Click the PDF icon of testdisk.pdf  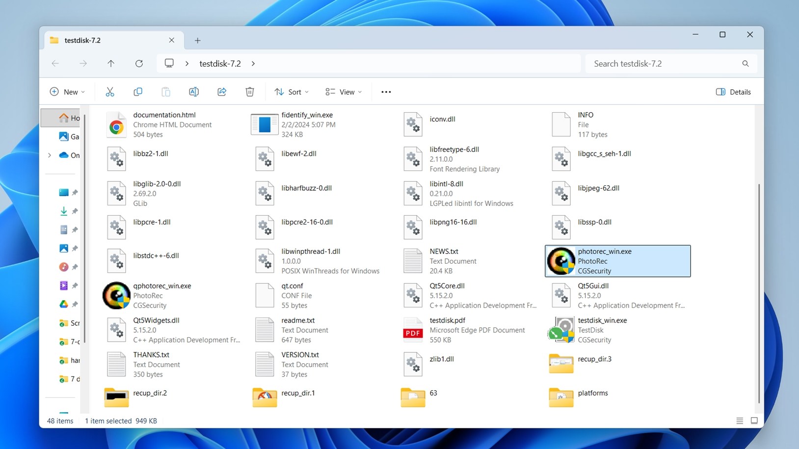(x=413, y=329)
